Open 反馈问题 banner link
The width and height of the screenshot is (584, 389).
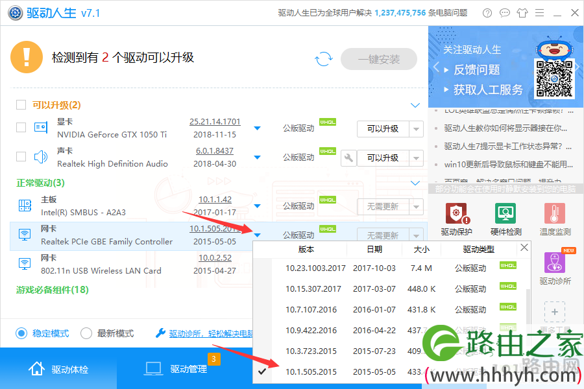476,69
